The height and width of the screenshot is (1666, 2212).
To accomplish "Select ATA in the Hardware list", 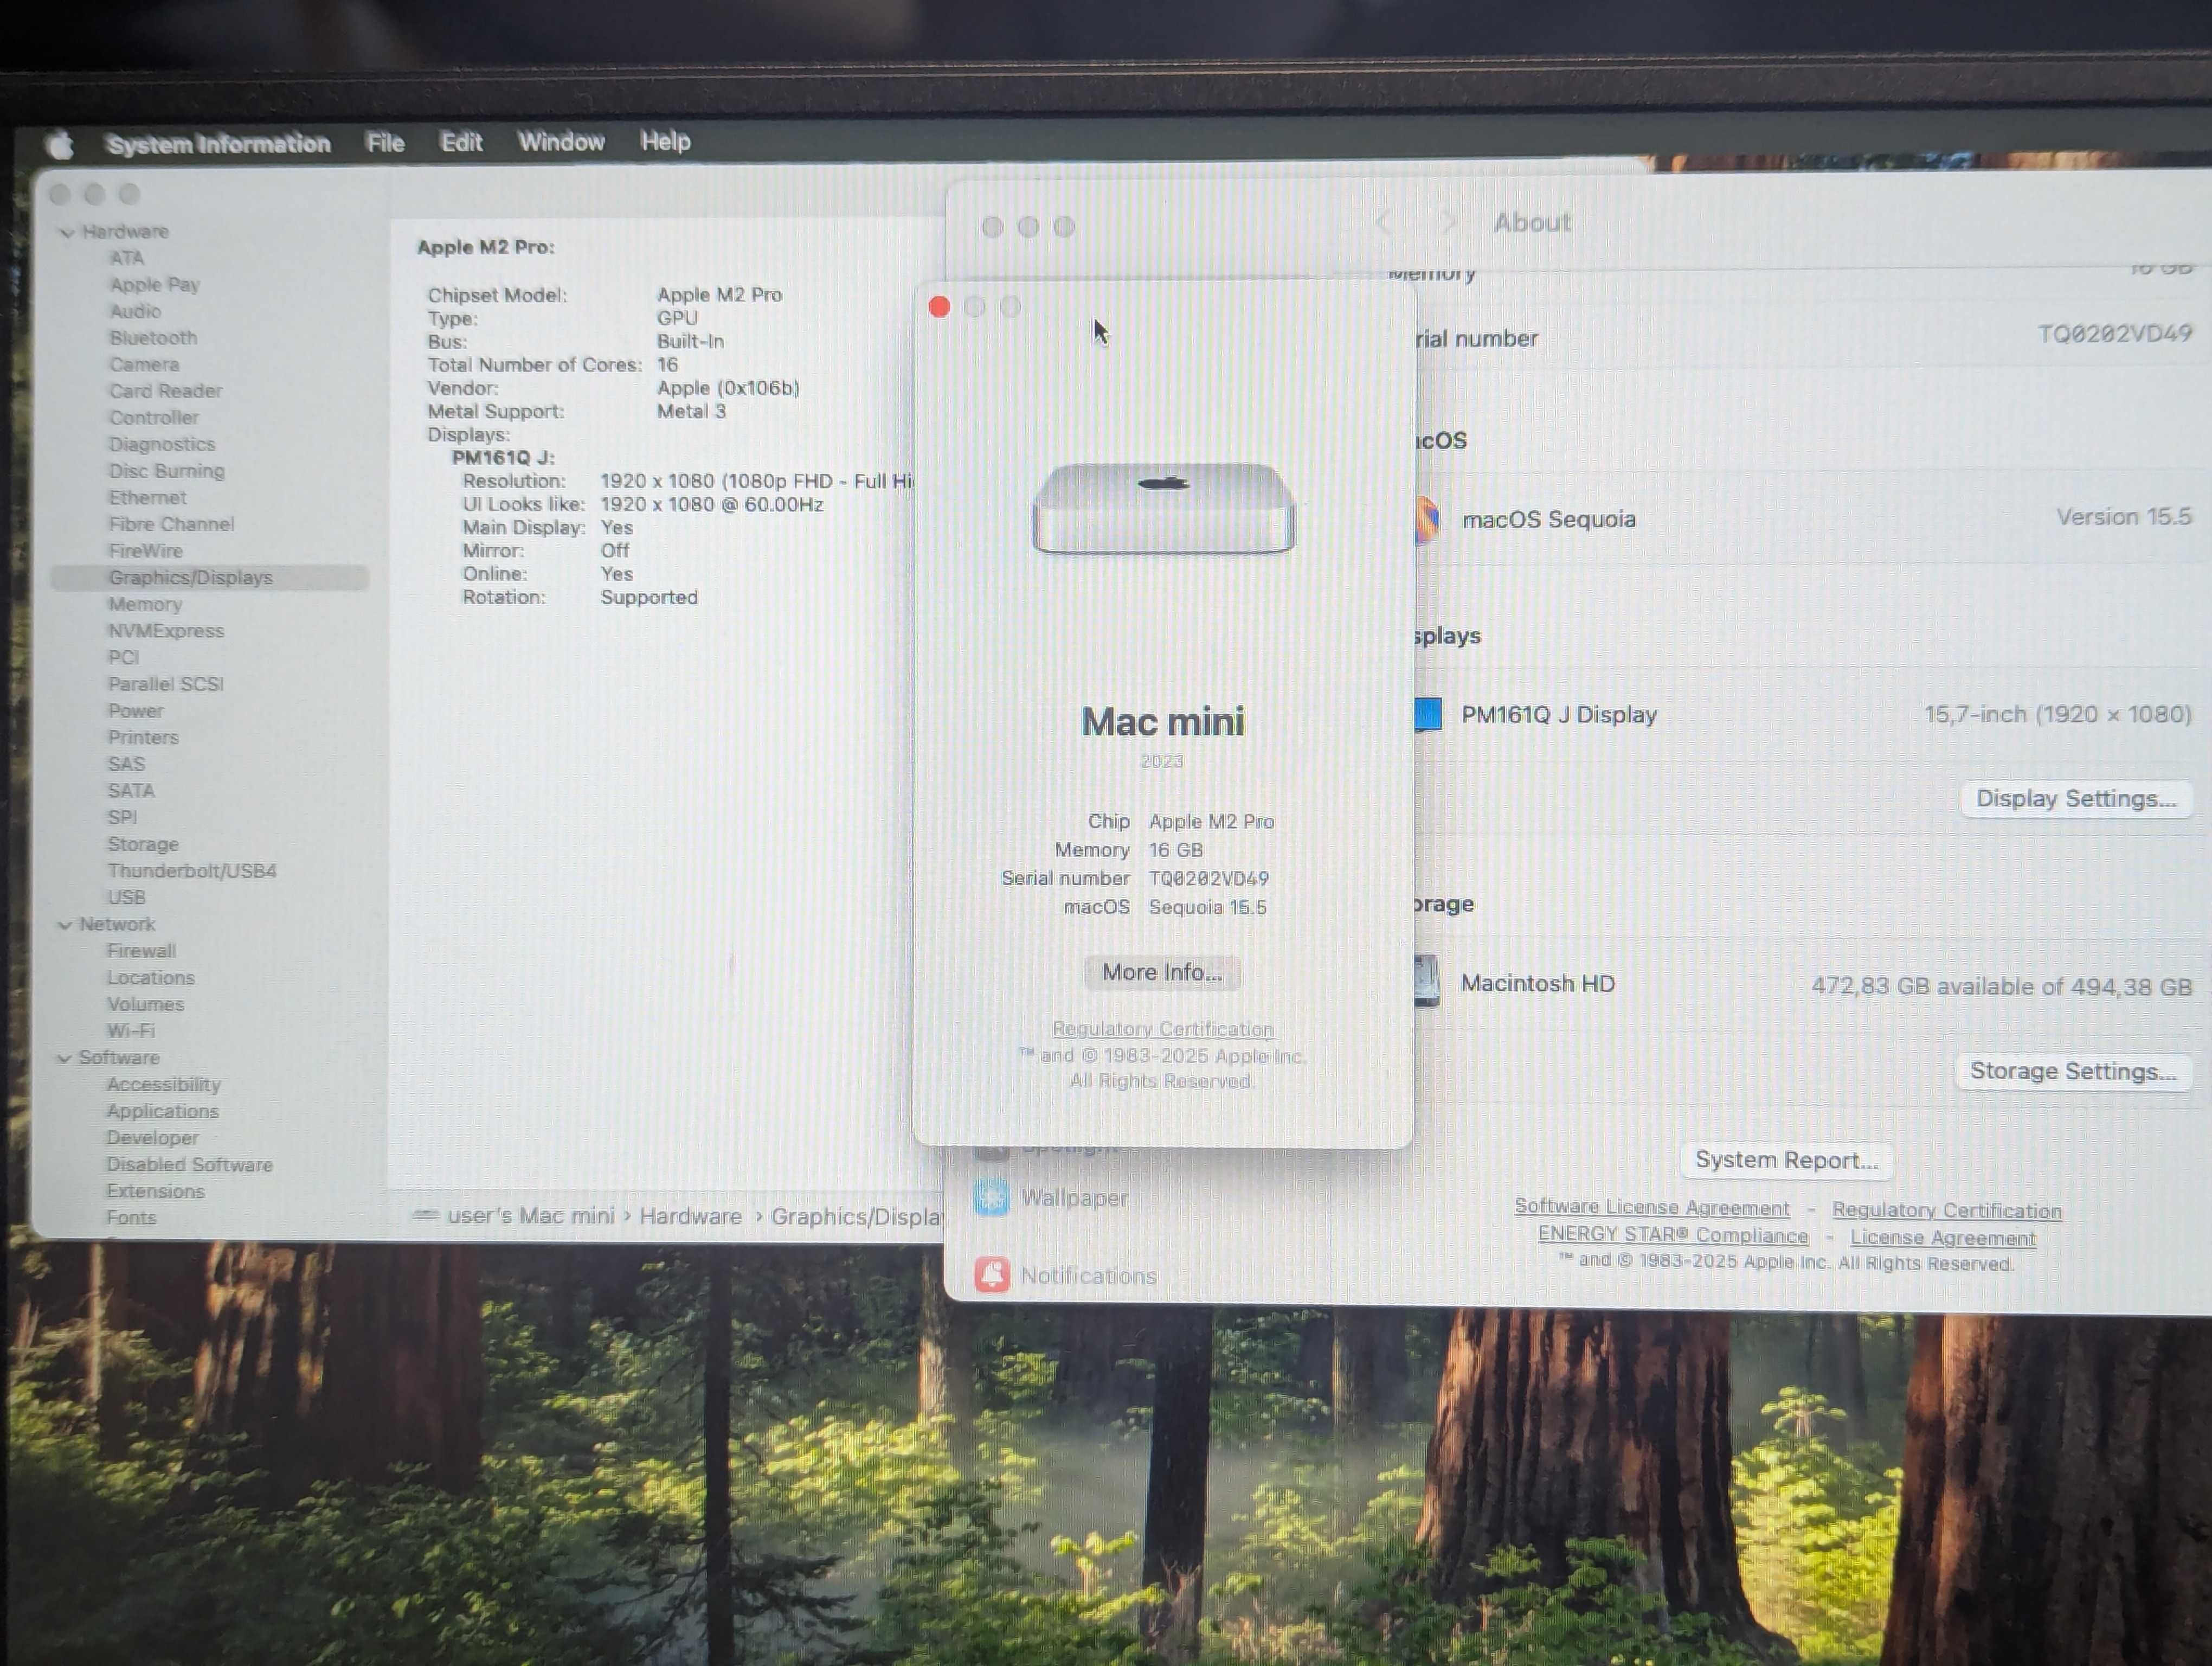I will coord(126,258).
